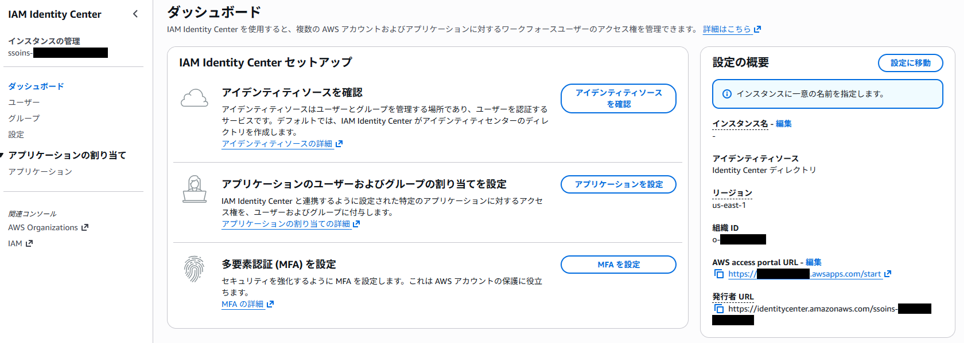Select アプリケーション in the sidebar
This screenshot has height=343, width=964.
point(40,172)
